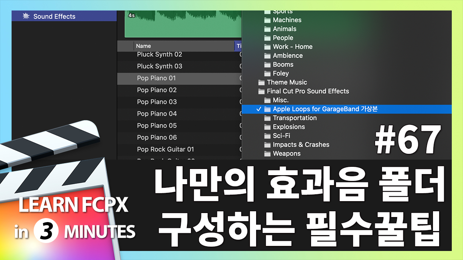
Task: Click the Name column header
Action: tap(184, 46)
